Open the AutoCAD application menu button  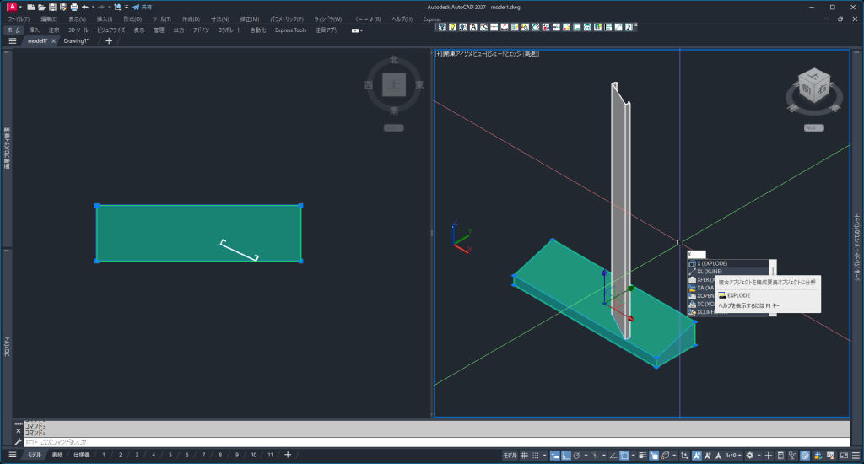click(11, 7)
